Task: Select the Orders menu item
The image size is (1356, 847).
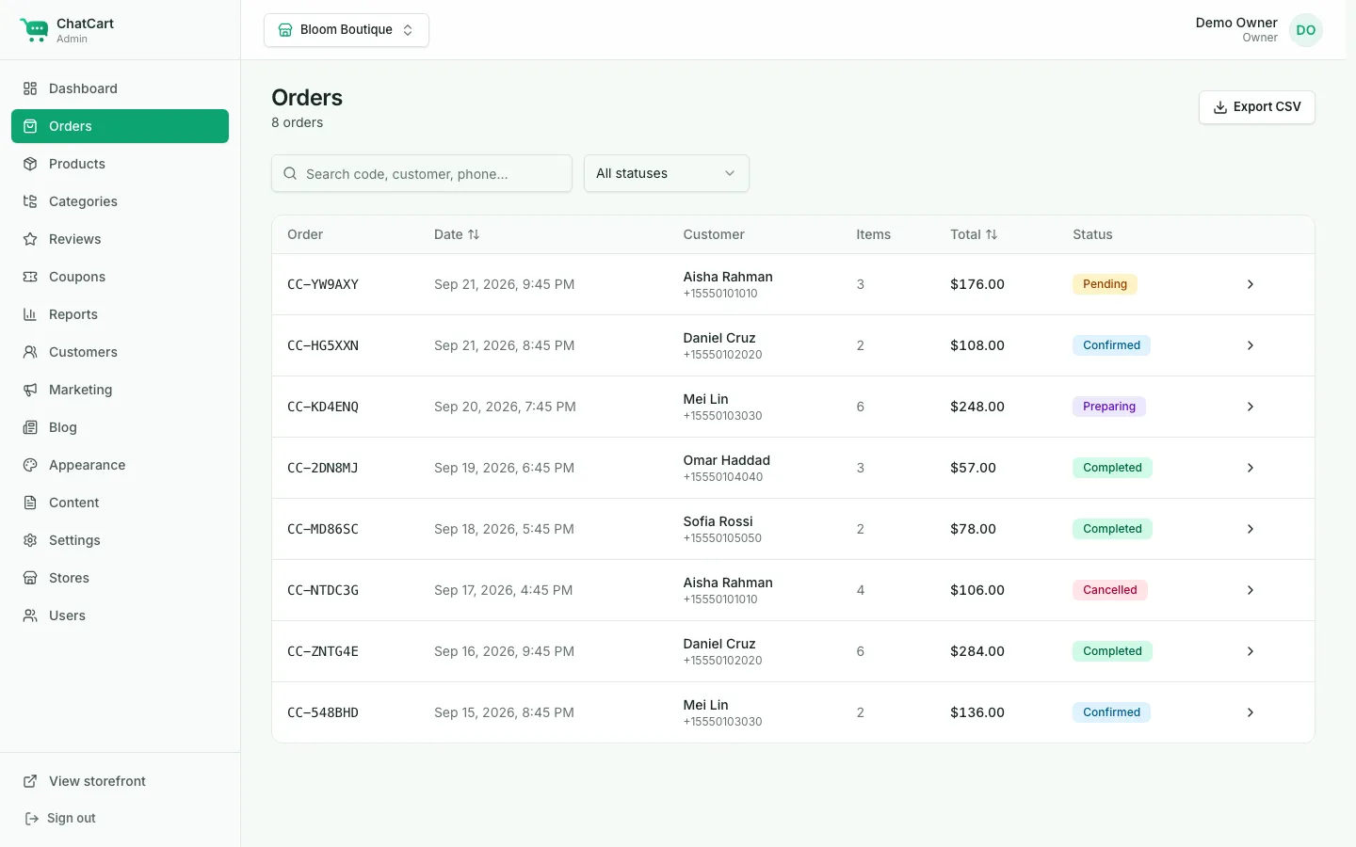Action: (x=120, y=126)
